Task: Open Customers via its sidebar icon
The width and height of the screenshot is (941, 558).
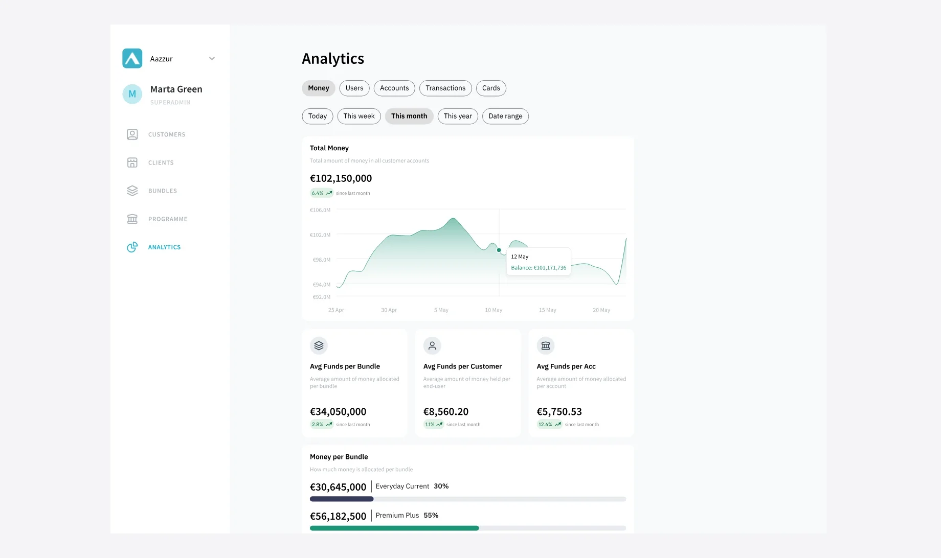Action: click(x=132, y=134)
